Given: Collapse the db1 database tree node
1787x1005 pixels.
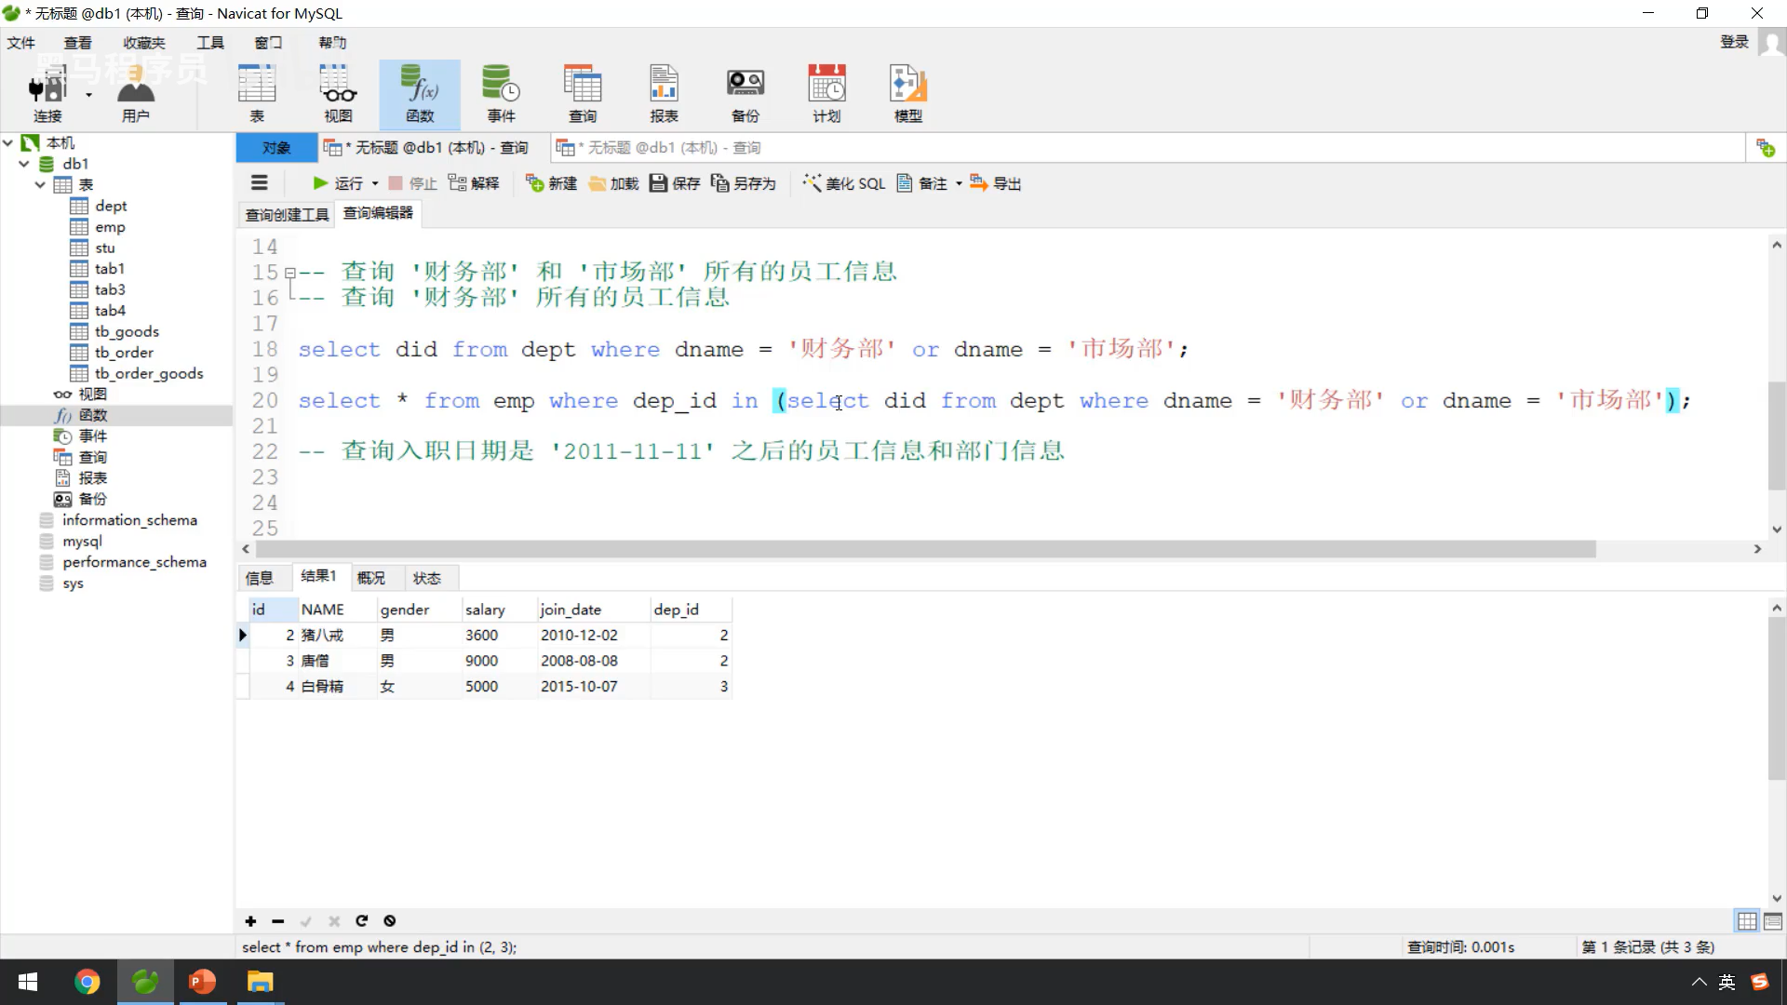Looking at the screenshot, I should click(24, 164).
